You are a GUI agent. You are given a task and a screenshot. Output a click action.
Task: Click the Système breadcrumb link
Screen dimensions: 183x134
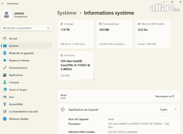click(x=67, y=13)
